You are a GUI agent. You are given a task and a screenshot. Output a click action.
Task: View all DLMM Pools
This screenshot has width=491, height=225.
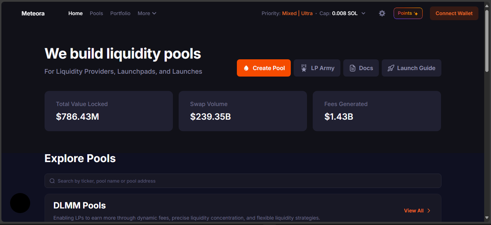click(x=417, y=211)
